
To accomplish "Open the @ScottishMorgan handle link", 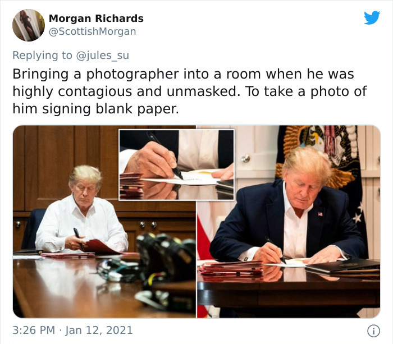I will (92, 31).
